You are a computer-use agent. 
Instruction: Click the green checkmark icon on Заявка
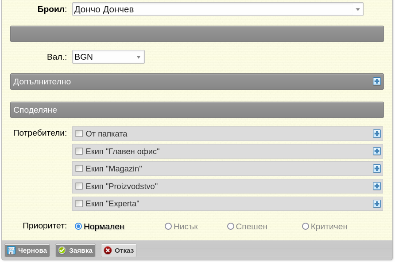(62, 251)
